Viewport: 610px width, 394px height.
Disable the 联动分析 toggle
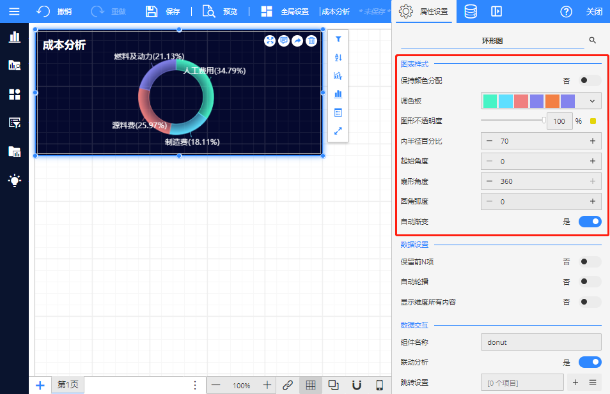coord(590,362)
